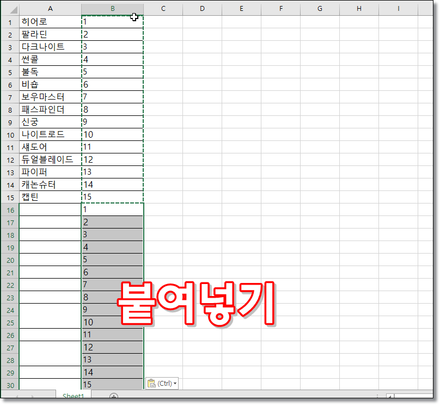Select row 1 header

(10, 22)
